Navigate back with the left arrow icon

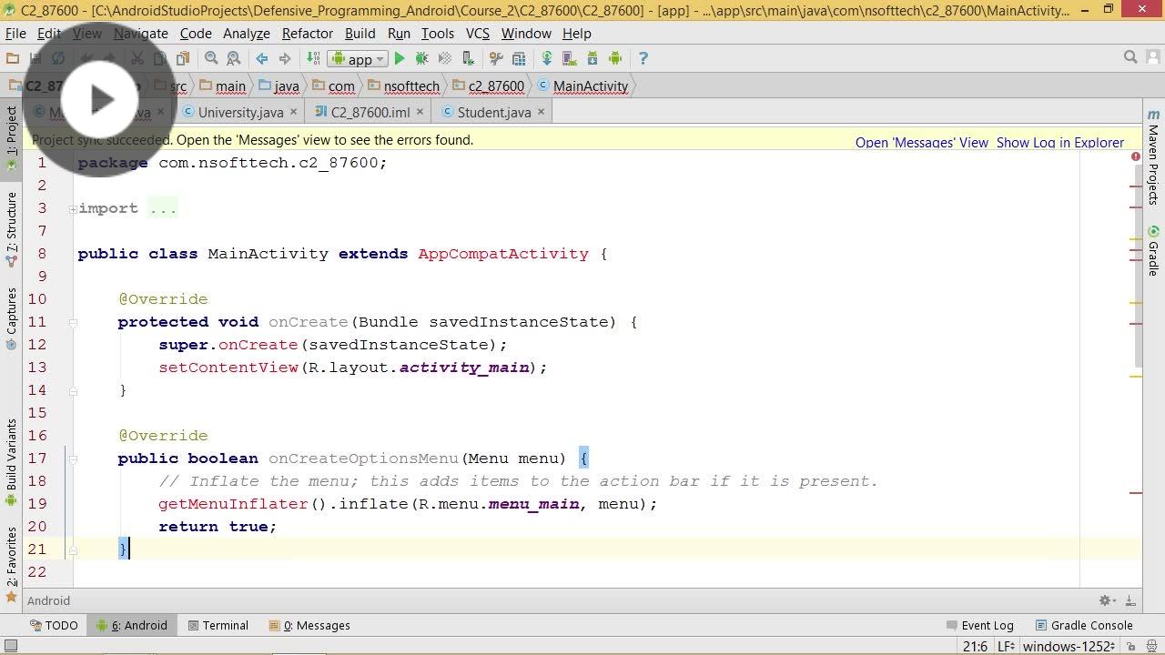click(x=262, y=58)
